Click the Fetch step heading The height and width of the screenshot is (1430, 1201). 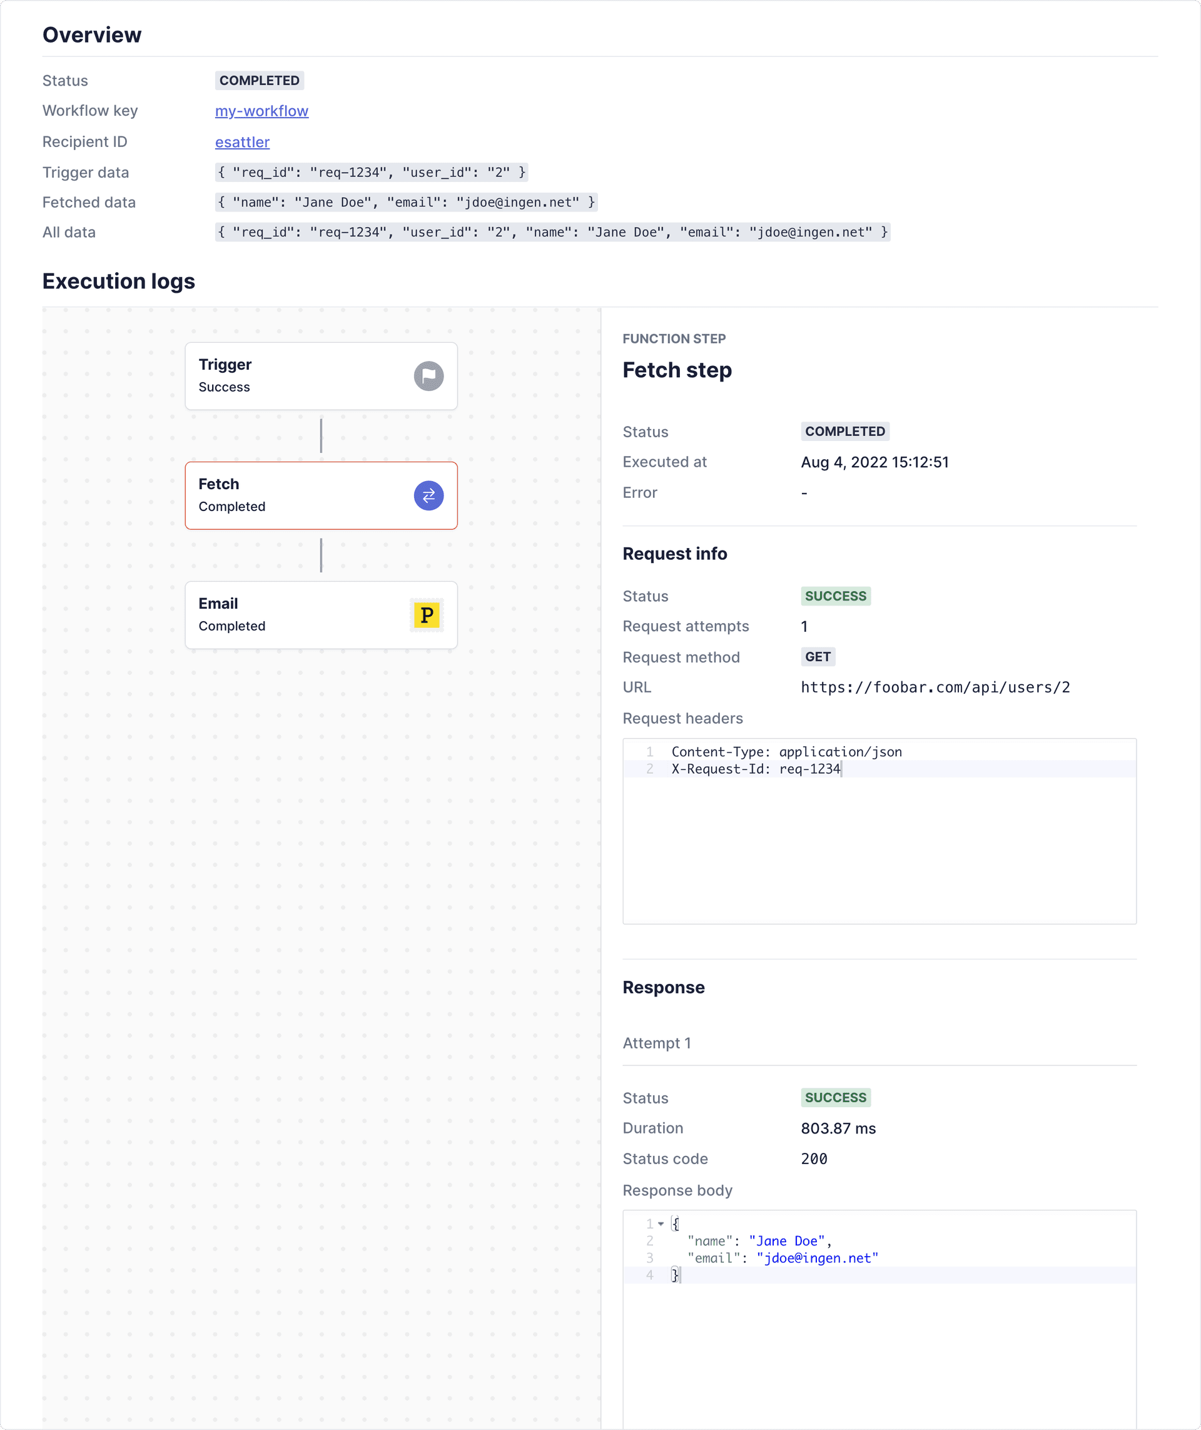pos(677,370)
